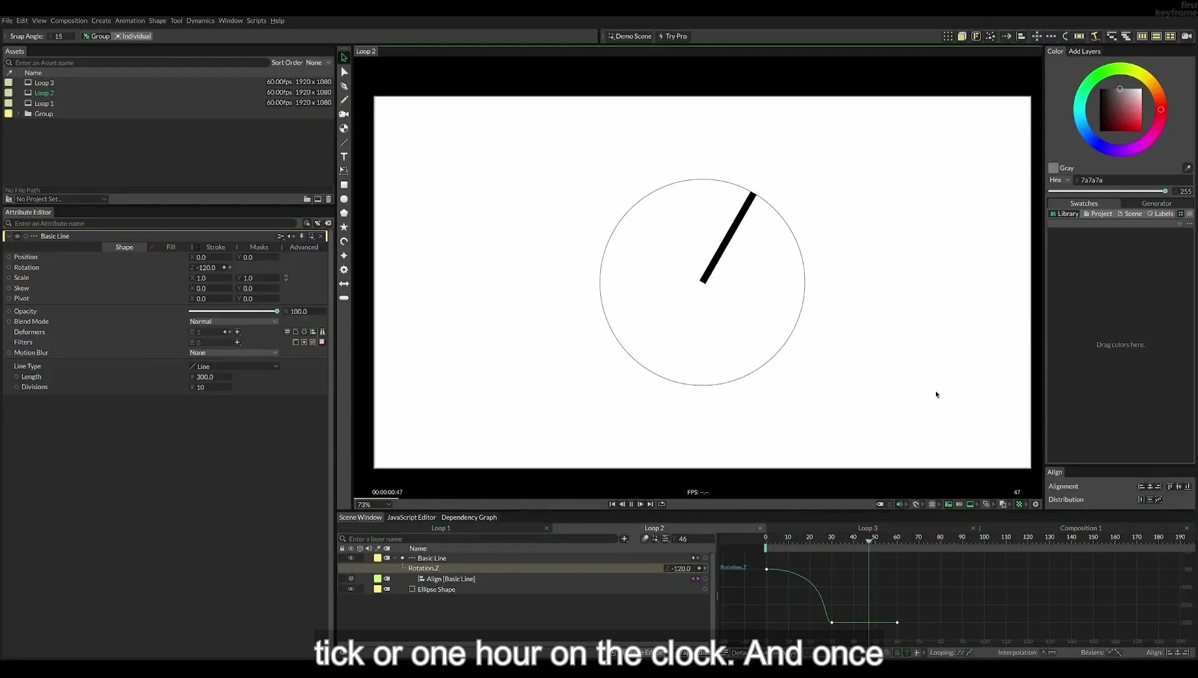Select the Cog shape tool

click(x=344, y=270)
